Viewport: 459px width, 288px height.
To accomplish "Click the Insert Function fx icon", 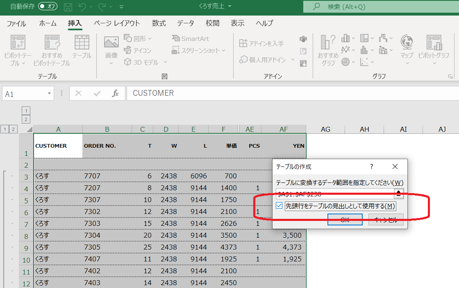I will tap(115, 93).
